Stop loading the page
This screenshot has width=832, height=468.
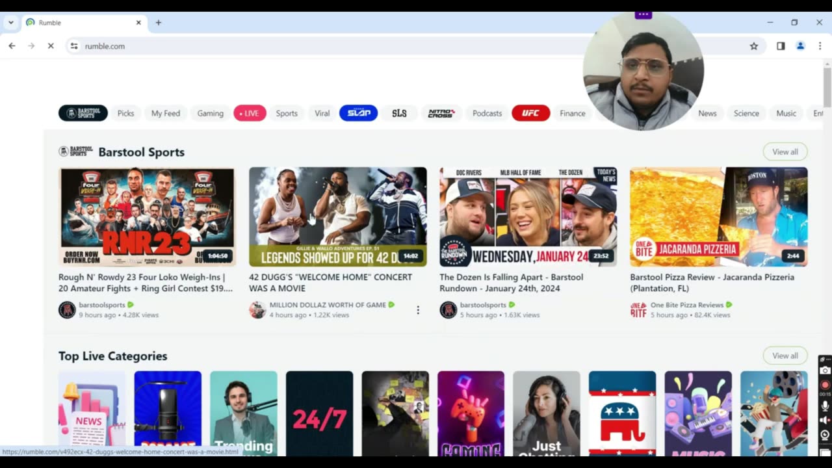coord(51,46)
